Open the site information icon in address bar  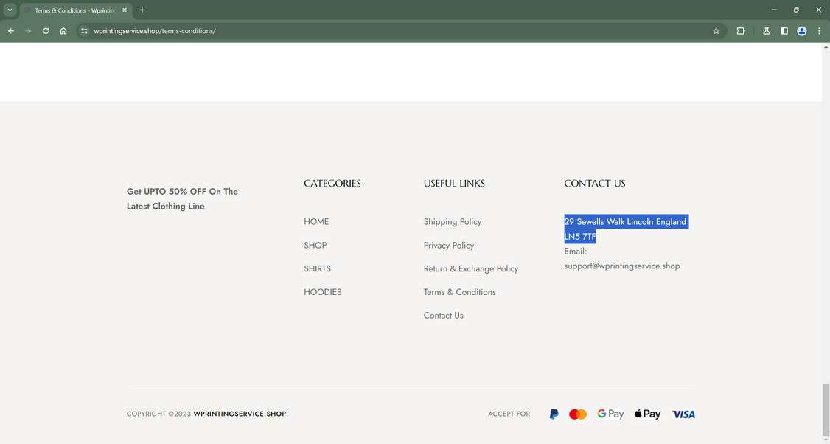[x=83, y=31]
